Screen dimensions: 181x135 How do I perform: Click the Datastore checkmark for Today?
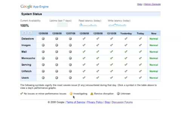[140, 39]
